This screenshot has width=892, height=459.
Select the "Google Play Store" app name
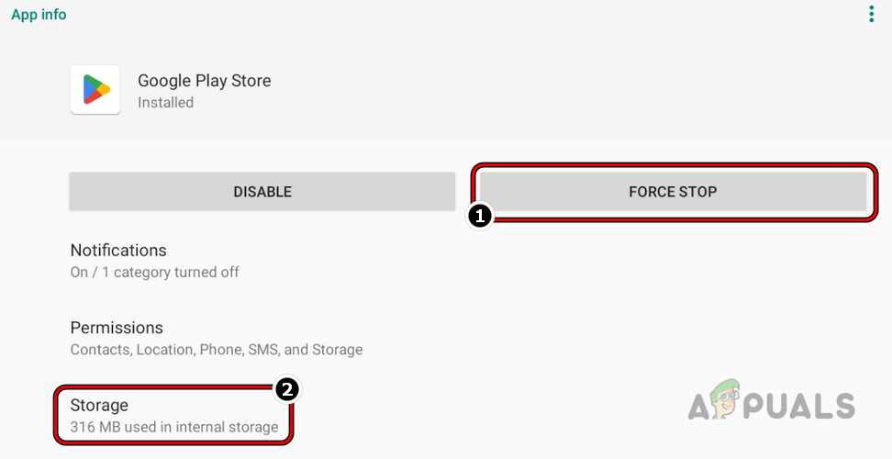pyautogui.click(x=204, y=81)
